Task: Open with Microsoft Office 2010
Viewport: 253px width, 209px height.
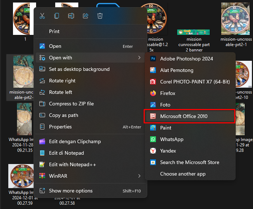Action: 190,116
